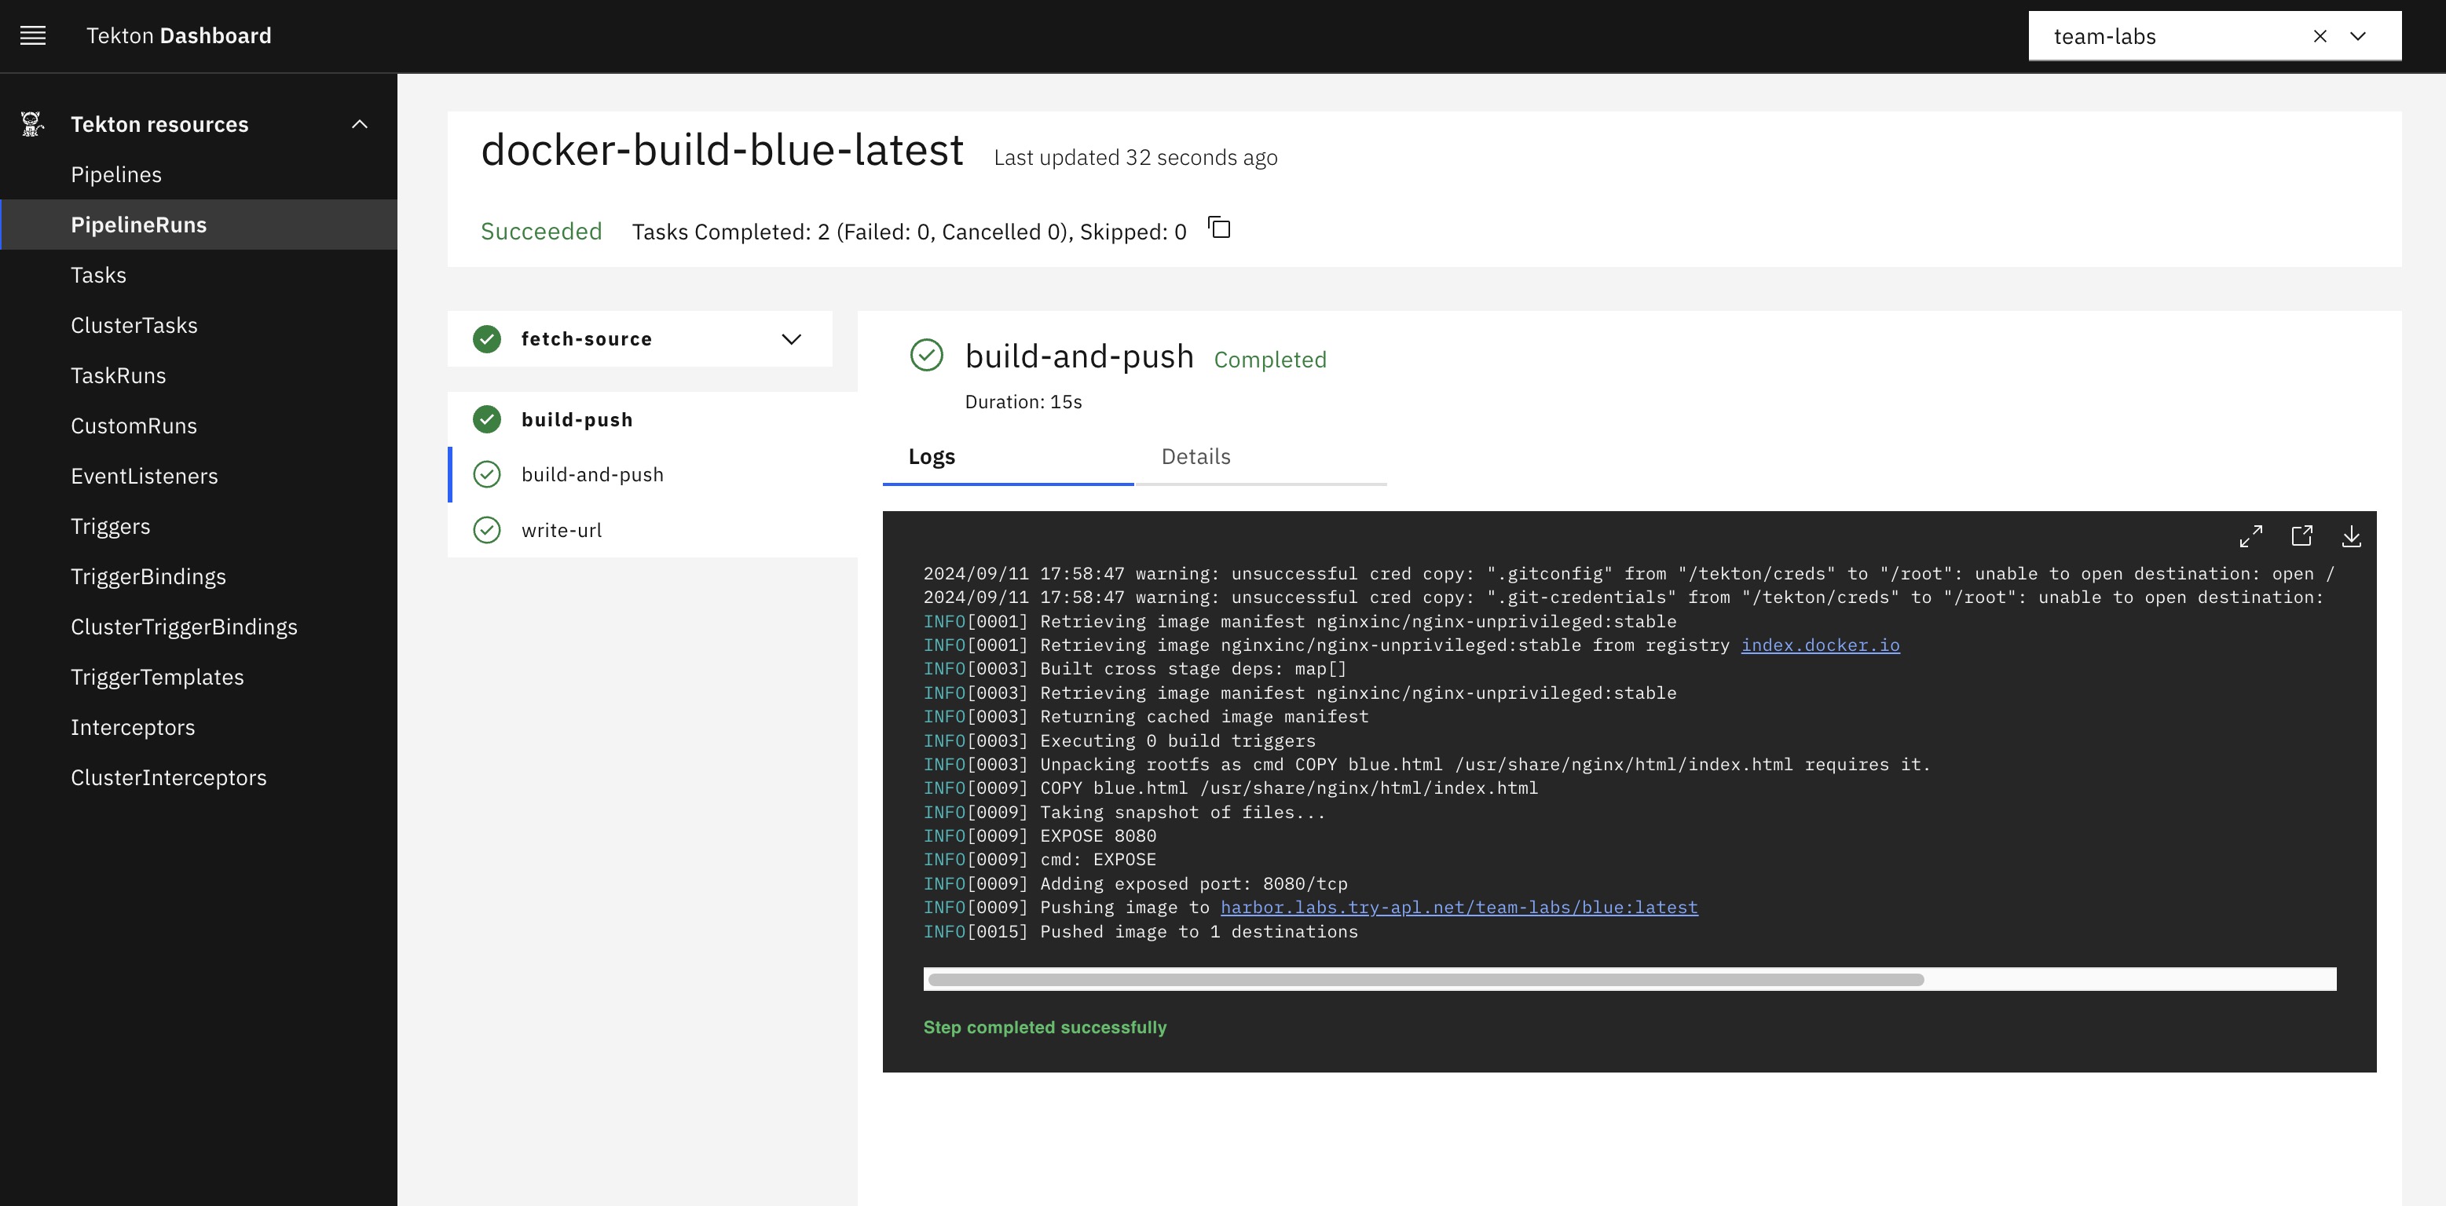Open the namespace dropdown arrow

[2358, 36]
